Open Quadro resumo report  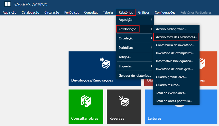(168, 85)
